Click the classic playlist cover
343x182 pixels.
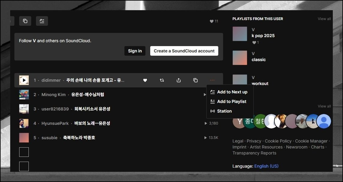[x=240, y=58]
